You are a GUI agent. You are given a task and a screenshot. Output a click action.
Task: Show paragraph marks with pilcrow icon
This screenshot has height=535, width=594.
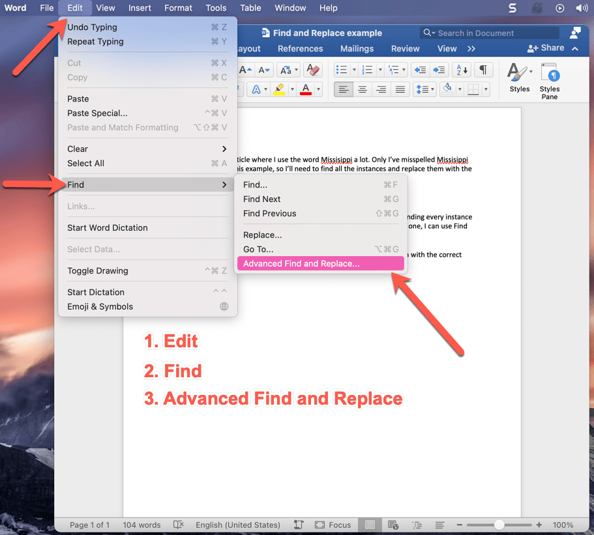(x=483, y=70)
